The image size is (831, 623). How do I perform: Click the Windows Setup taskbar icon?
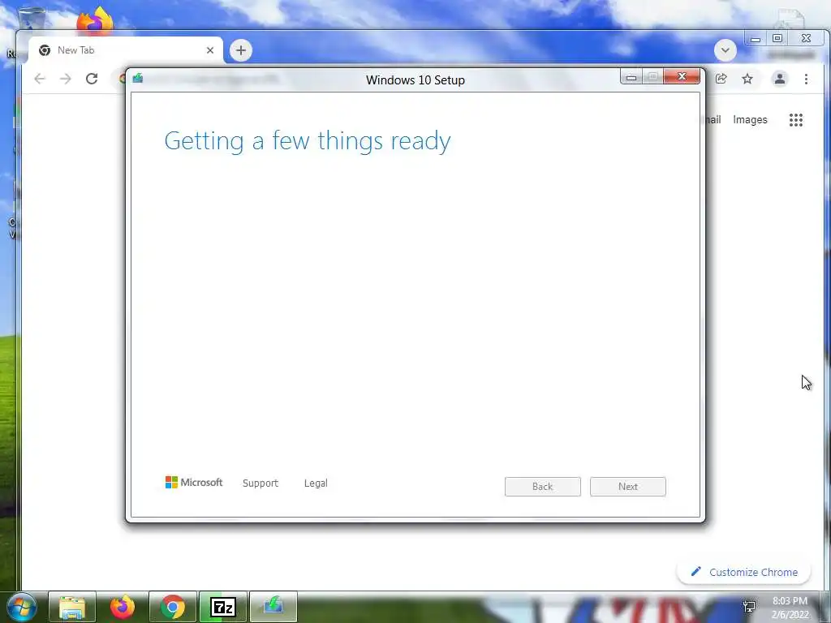coord(273,607)
